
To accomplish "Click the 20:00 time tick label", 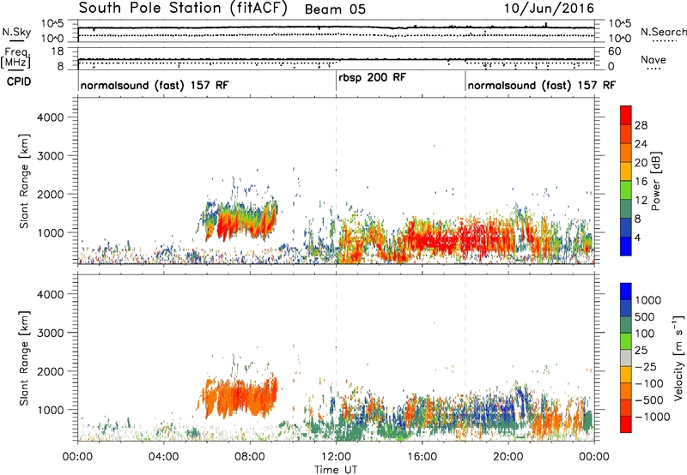I will [x=508, y=457].
